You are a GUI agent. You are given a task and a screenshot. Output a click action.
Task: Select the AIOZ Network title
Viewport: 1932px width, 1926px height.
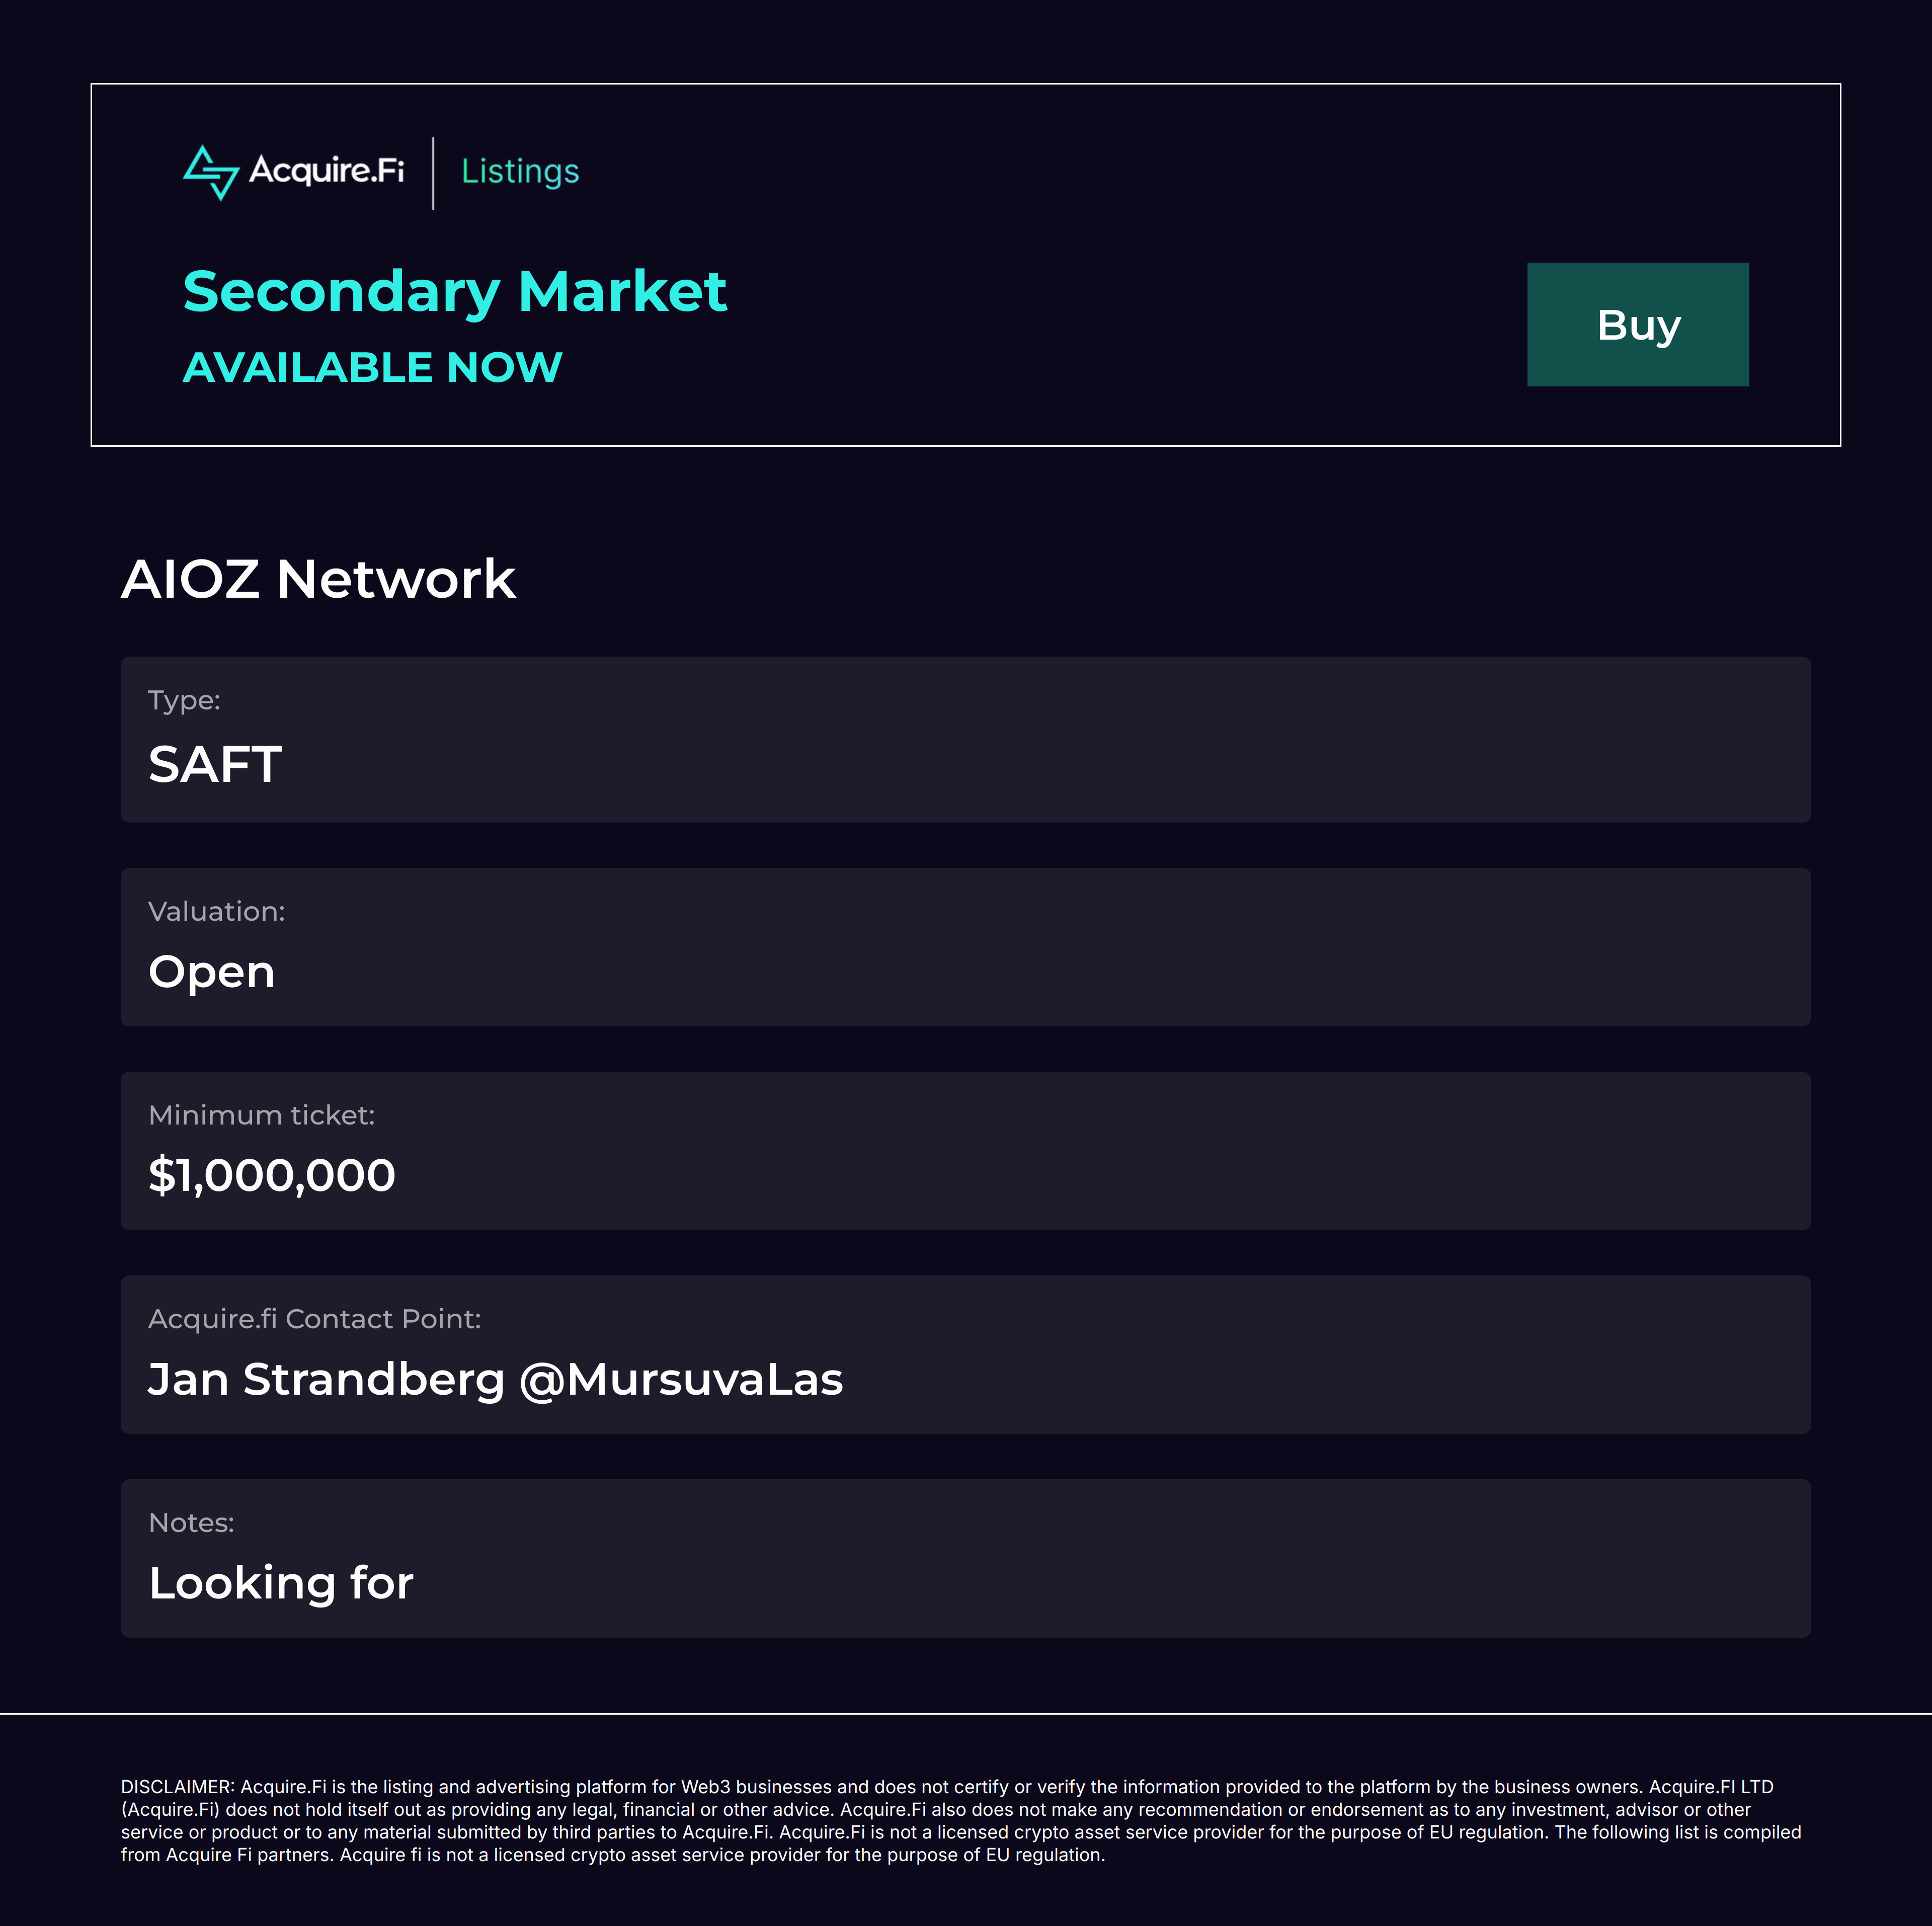(318, 579)
